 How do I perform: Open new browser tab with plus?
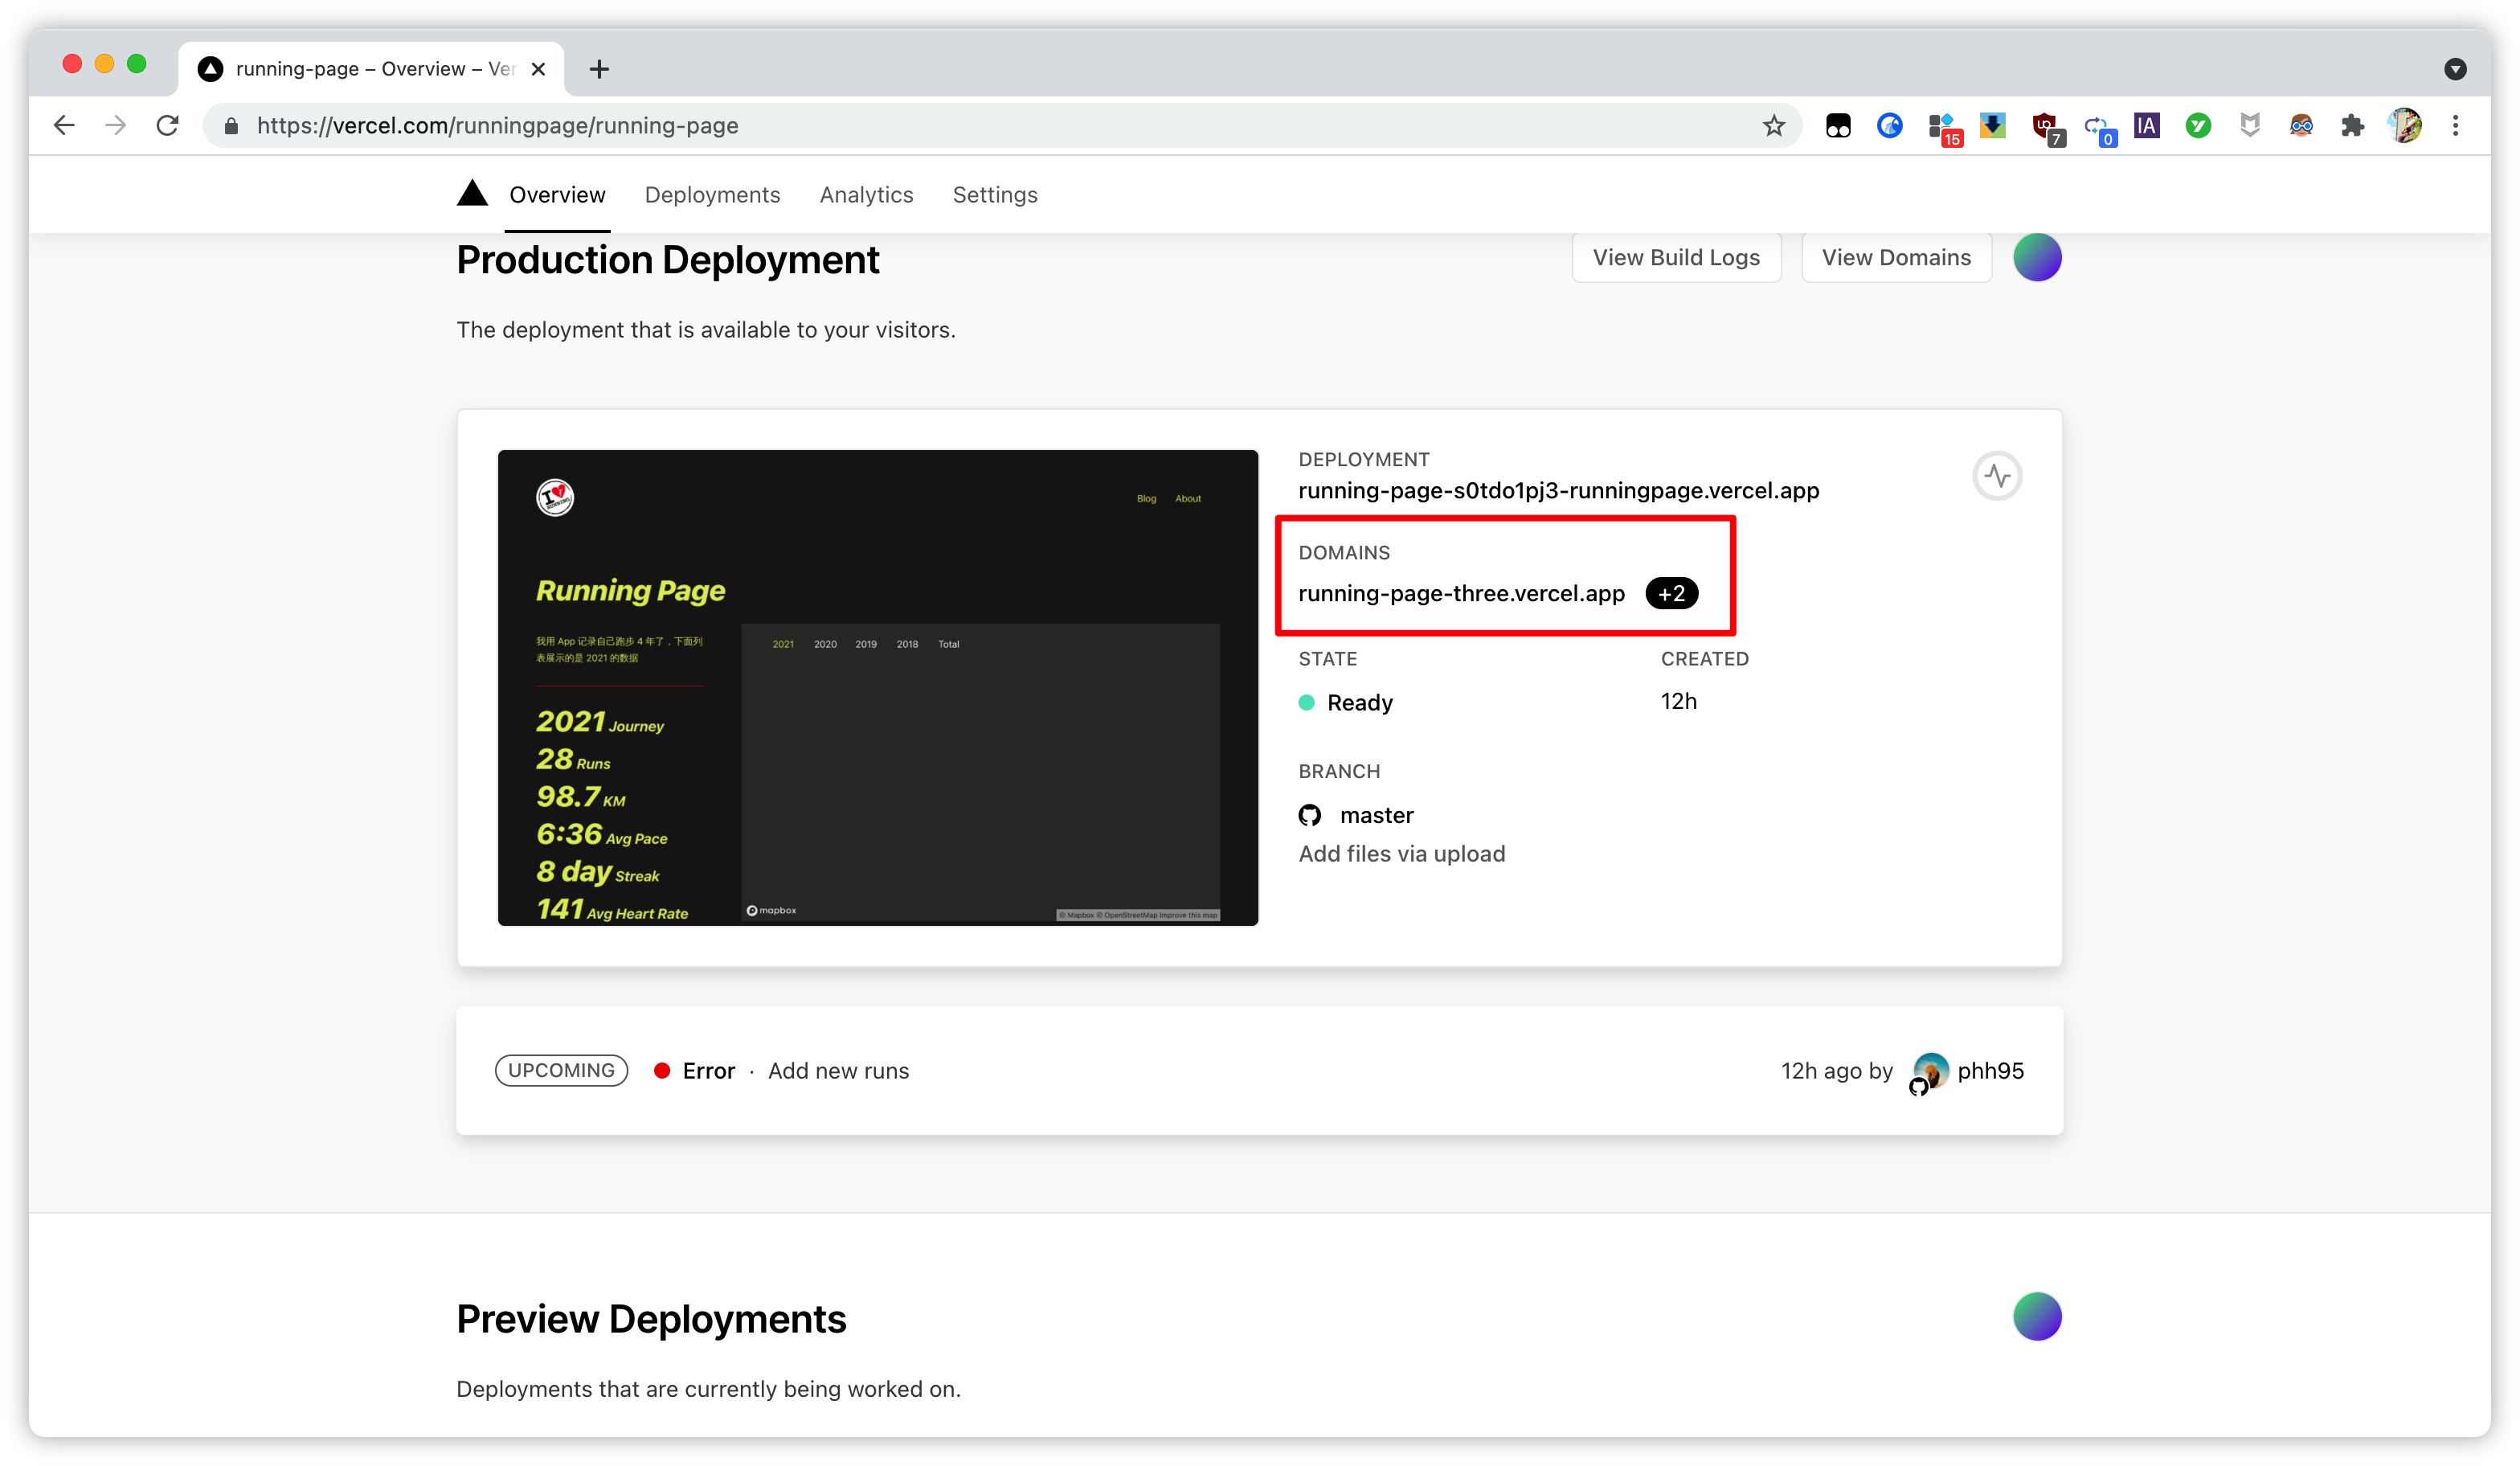click(x=599, y=69)
